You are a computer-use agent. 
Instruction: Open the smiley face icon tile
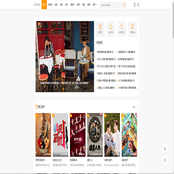[132, 29]
